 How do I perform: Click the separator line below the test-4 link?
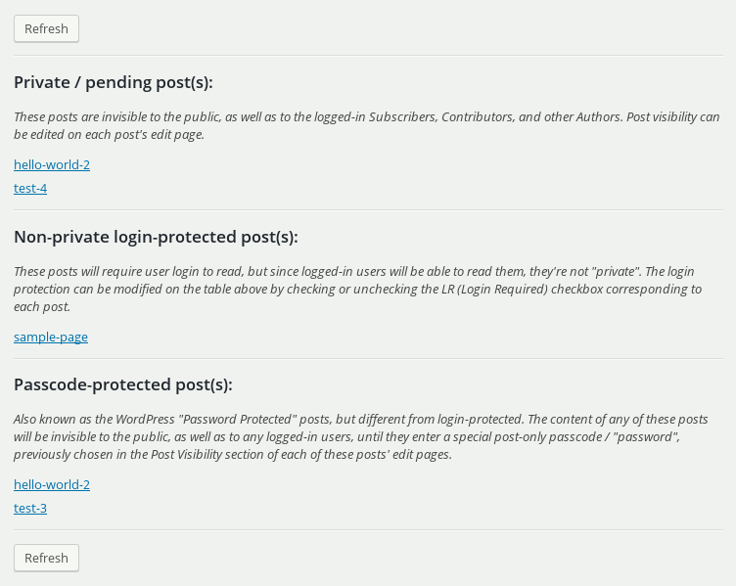point(367,209)
